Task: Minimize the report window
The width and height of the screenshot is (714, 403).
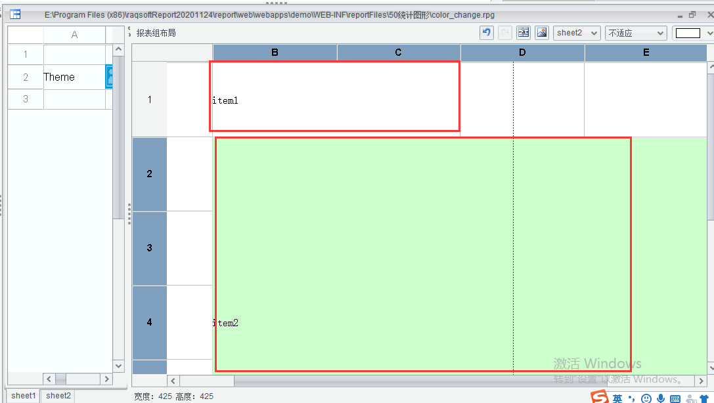Action: (x=680, y=16)
